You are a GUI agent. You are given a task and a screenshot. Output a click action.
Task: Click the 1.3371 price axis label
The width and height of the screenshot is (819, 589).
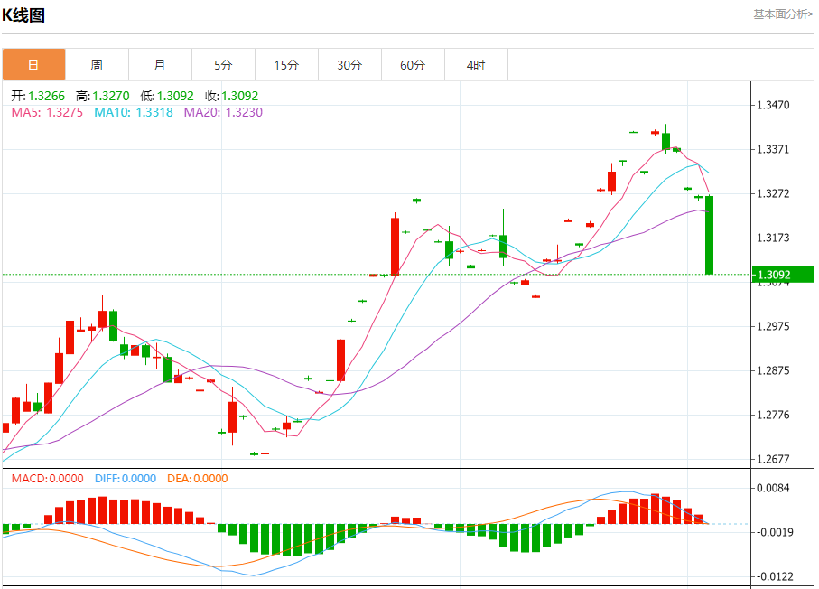(x=774, y=149)
